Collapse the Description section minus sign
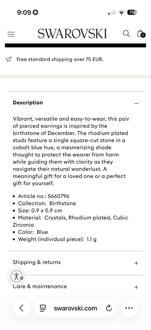This screenshot has height=330, width=151. (x=137, y=103)
